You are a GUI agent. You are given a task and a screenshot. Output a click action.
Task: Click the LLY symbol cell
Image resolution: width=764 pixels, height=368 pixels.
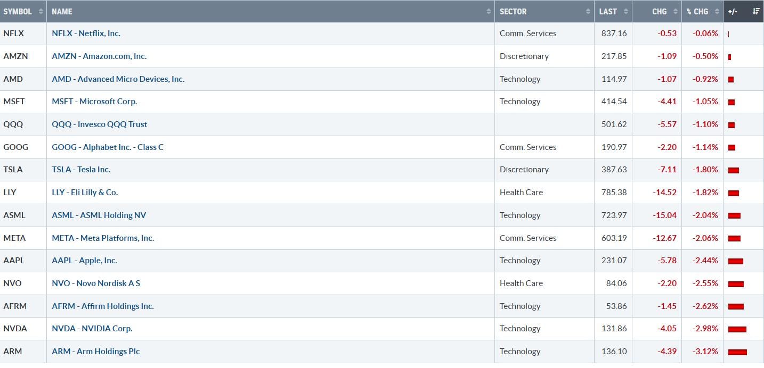[x=10, y=193]
